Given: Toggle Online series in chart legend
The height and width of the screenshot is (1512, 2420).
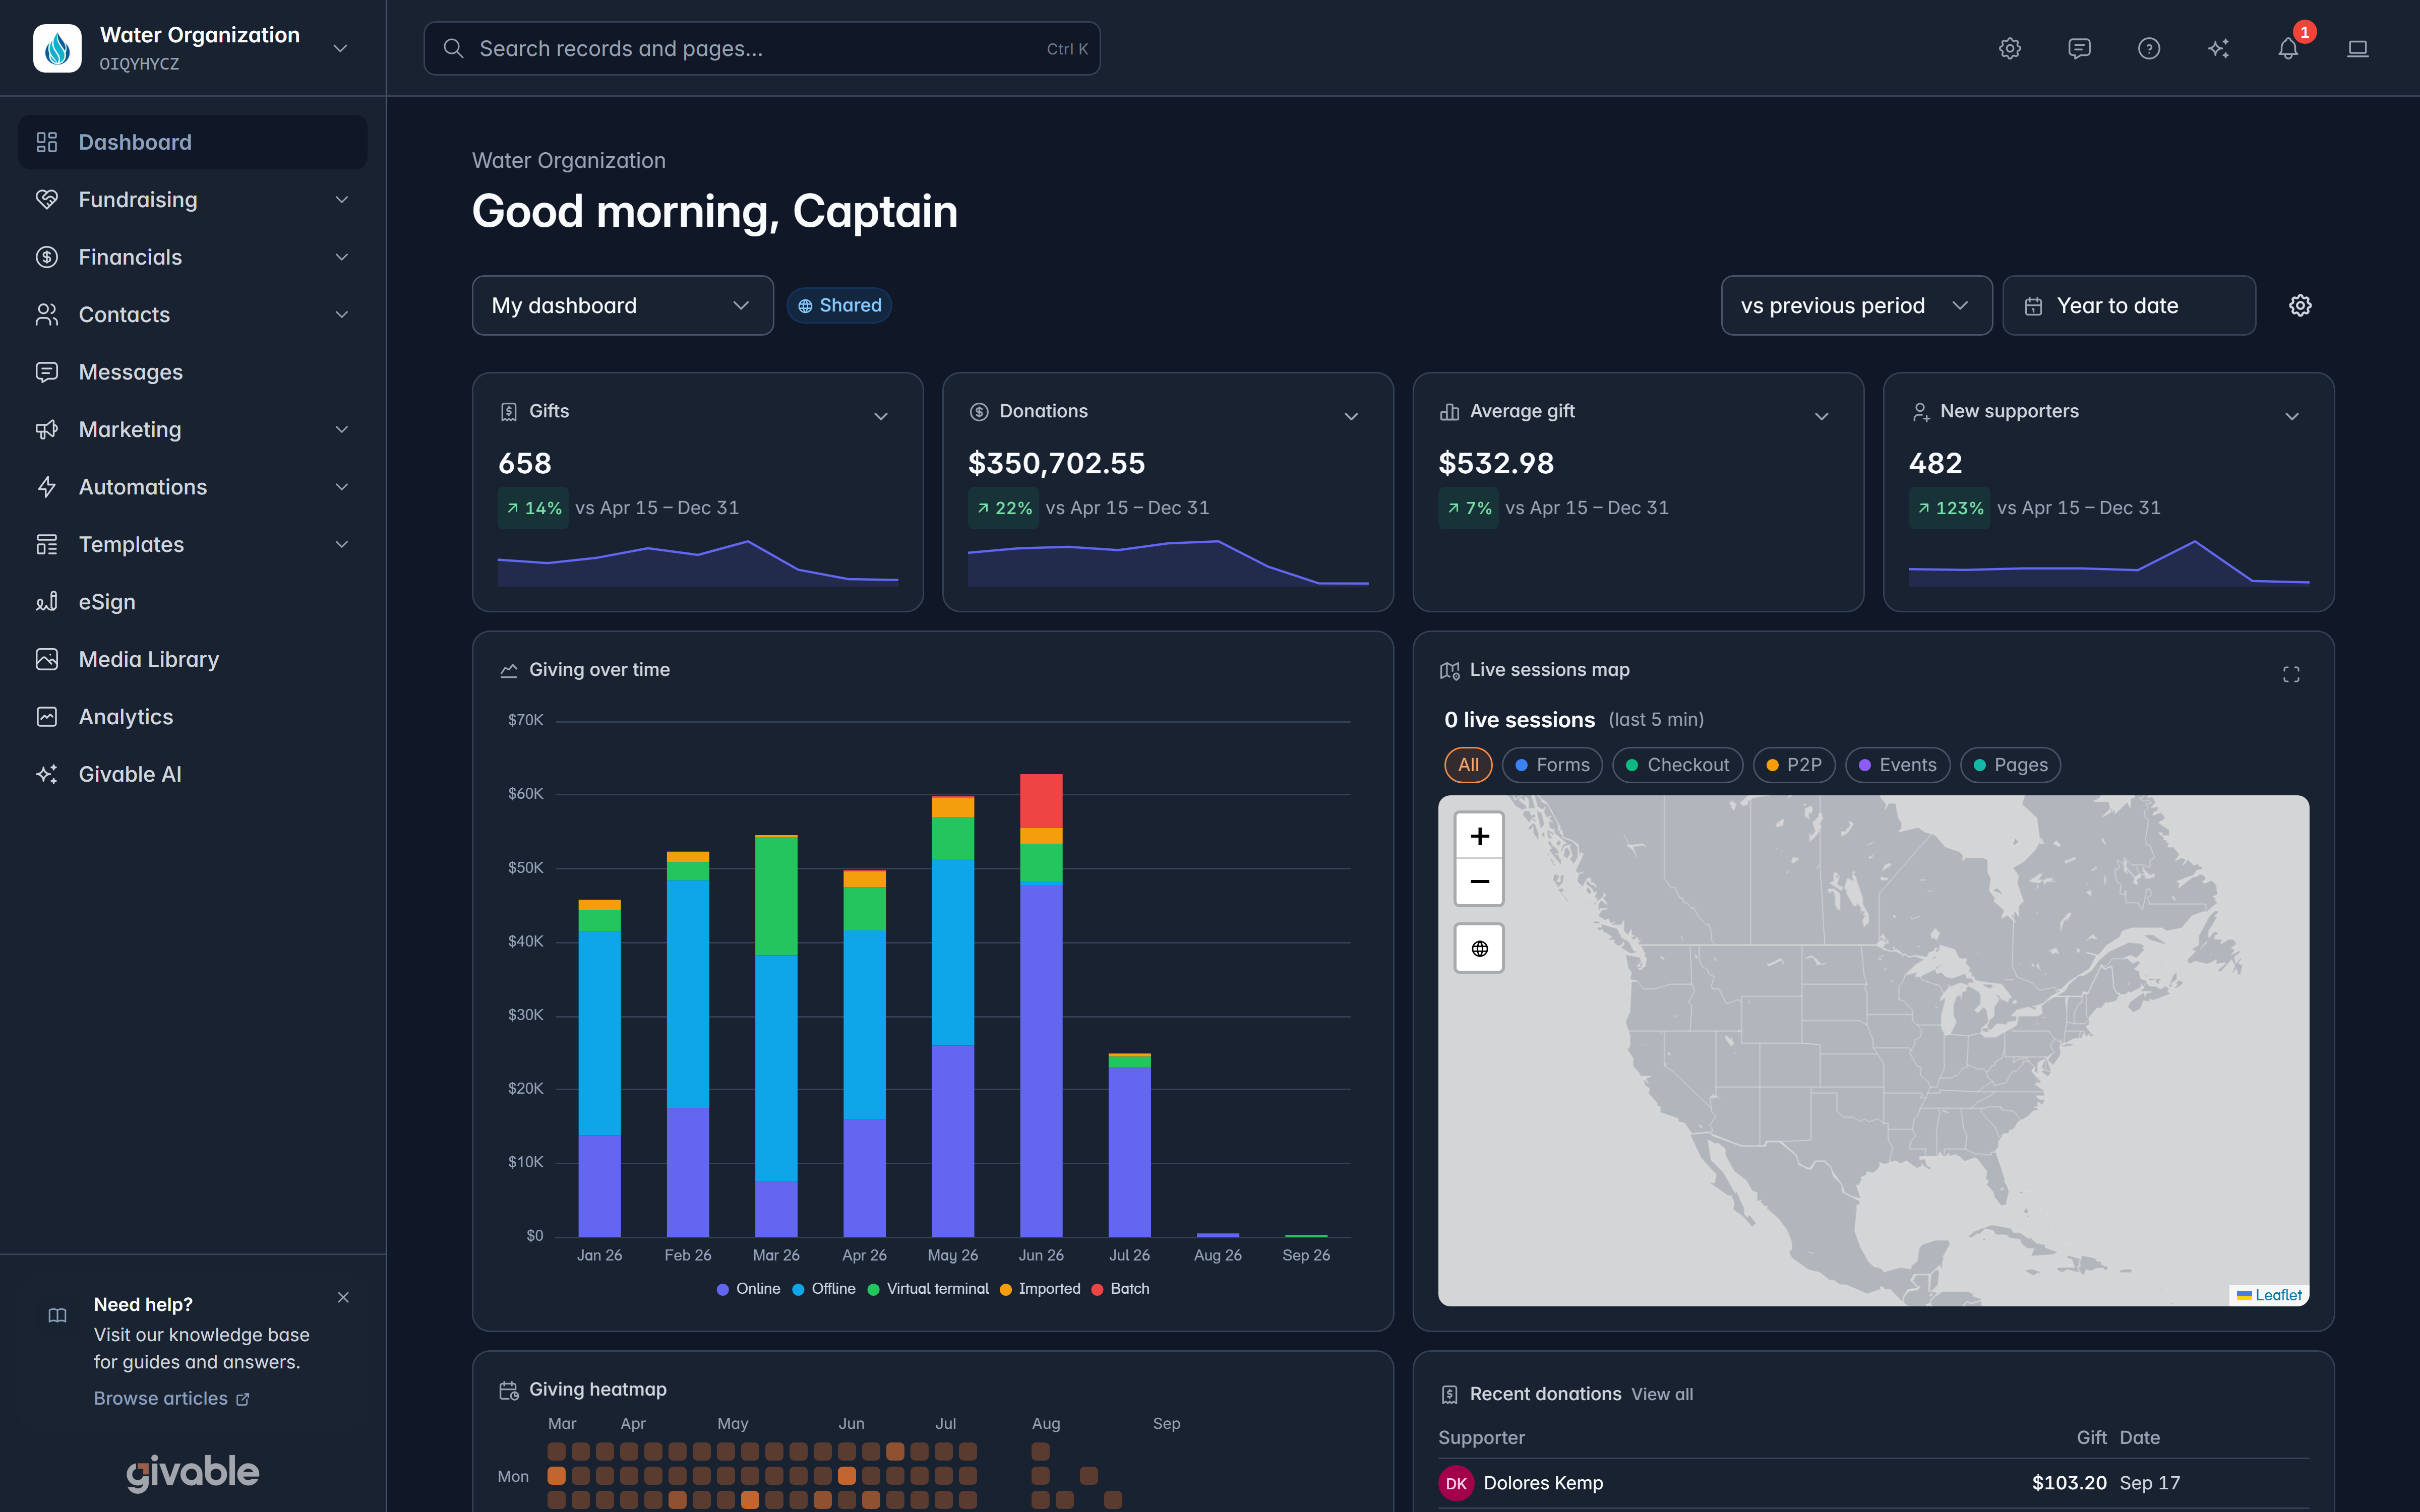Looking at the screenshot, I should coord(748,1288).
